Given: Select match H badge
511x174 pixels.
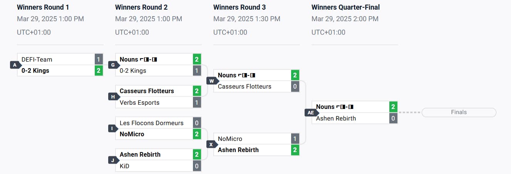Looking at the screenshot, I should (x=114, y=97).
